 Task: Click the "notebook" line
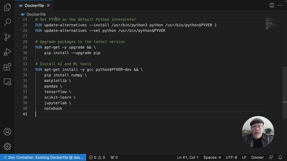coord(53,108)
